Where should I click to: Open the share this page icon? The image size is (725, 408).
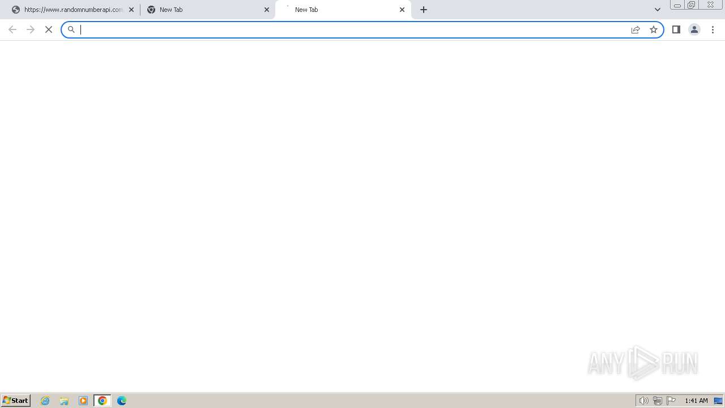coord(636,29)
